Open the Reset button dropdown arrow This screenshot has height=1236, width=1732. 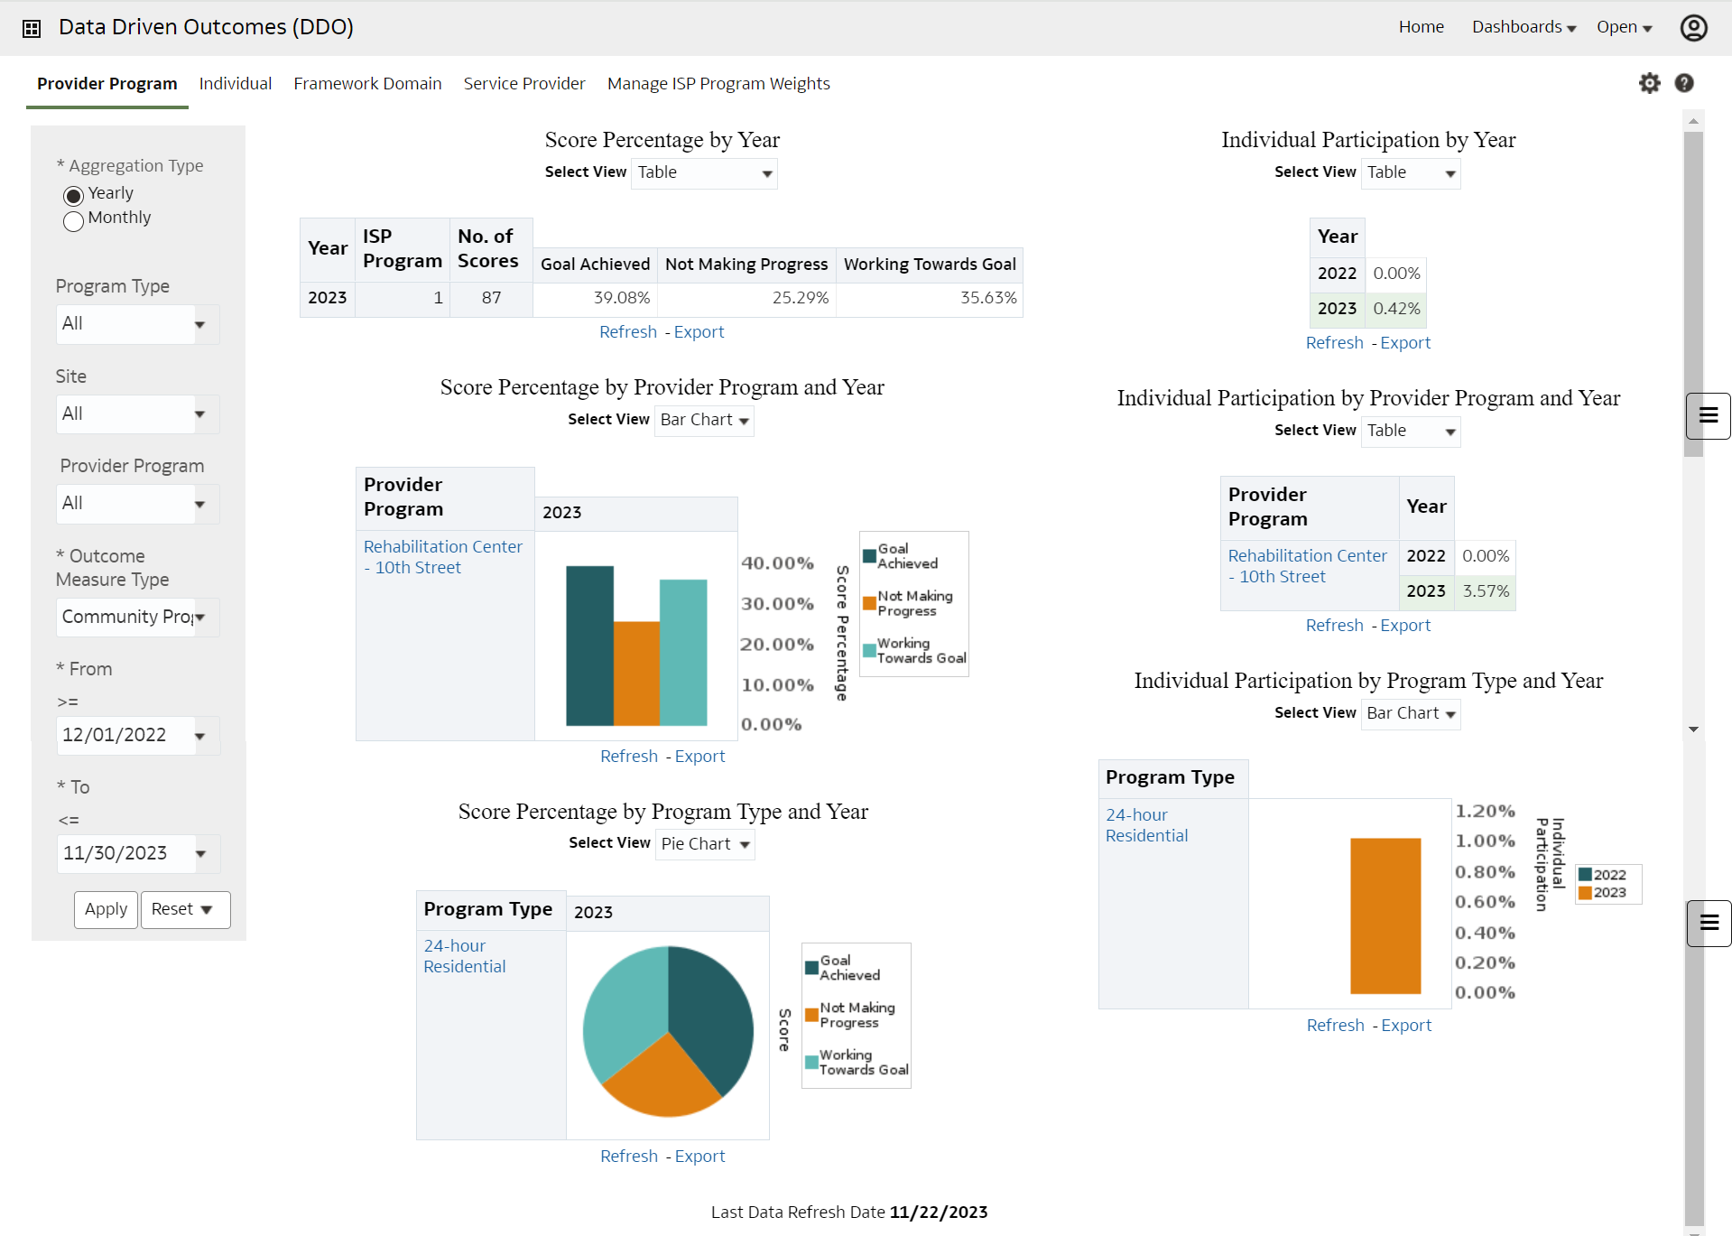coord(206,909)
